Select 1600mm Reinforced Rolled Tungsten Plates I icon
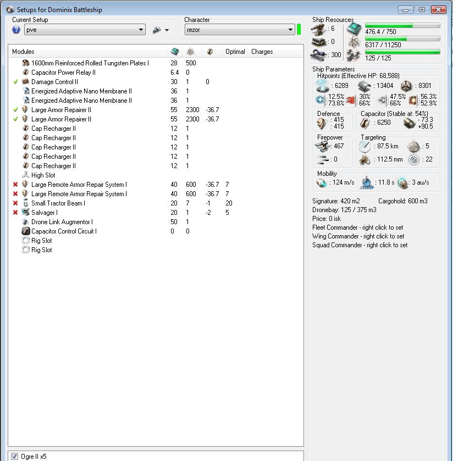 pyautogui.click(x=26, y=63)
